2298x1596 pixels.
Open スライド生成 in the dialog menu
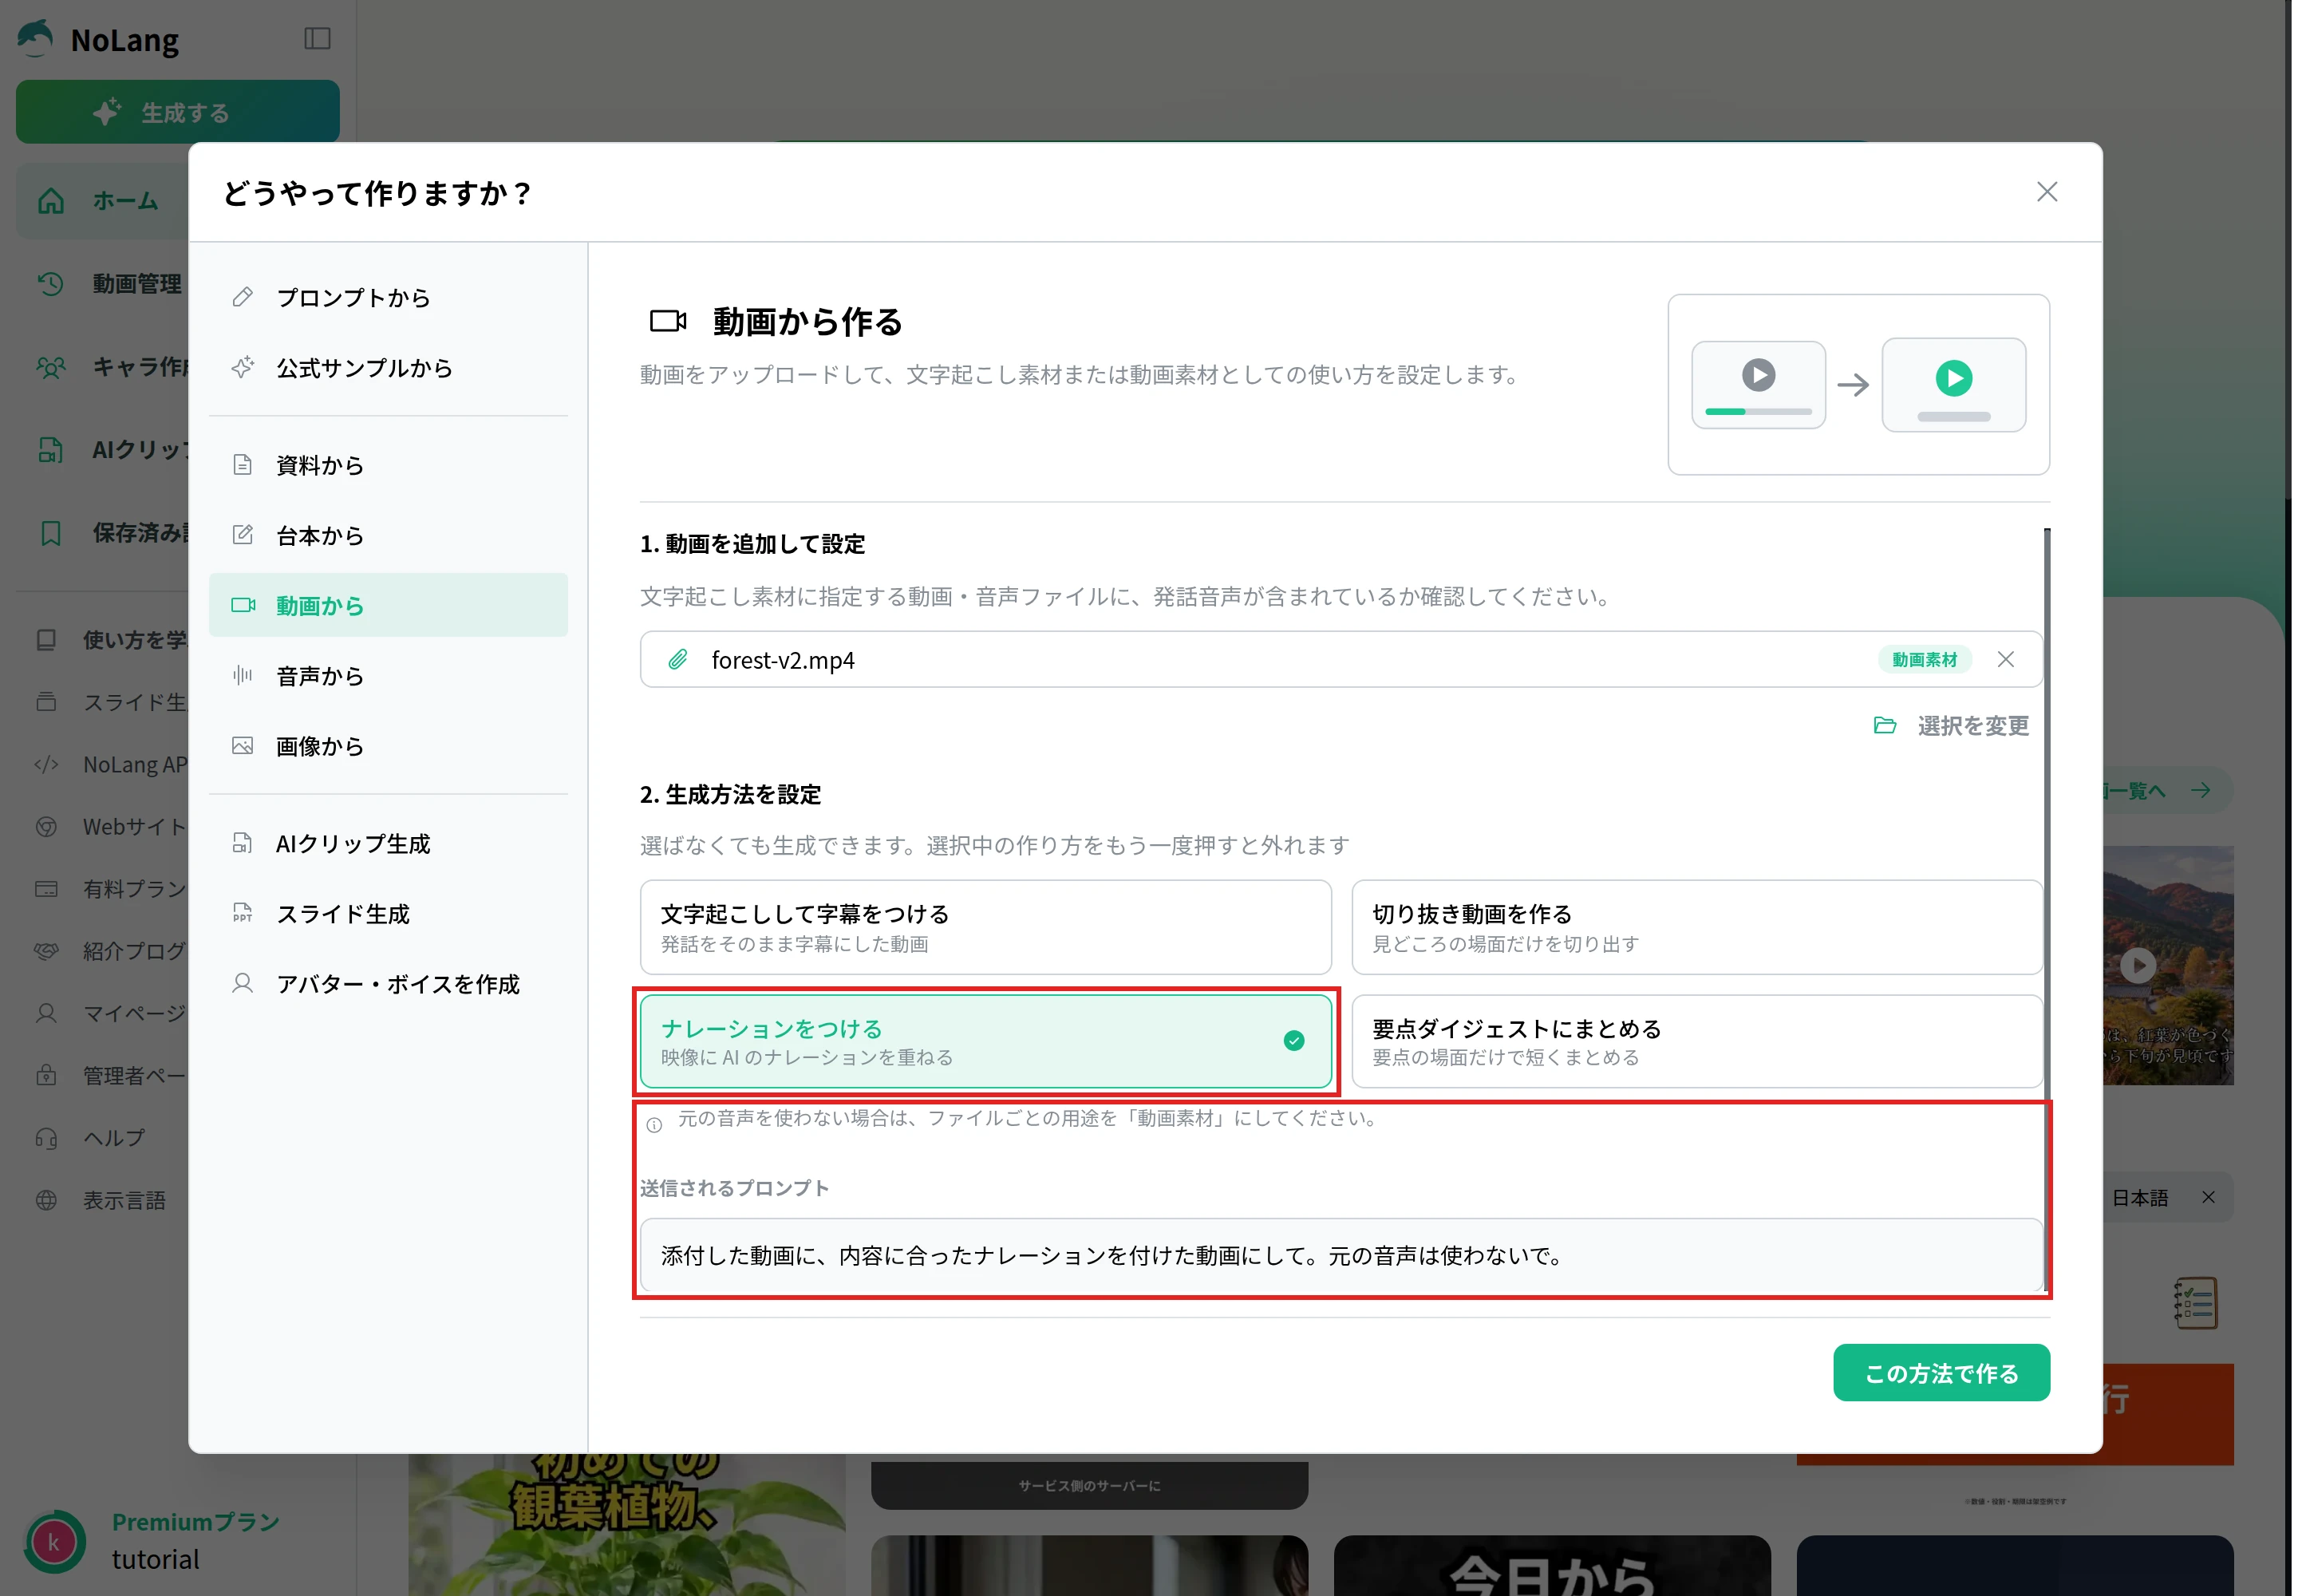pyautogui.click(x=388, y=914)
